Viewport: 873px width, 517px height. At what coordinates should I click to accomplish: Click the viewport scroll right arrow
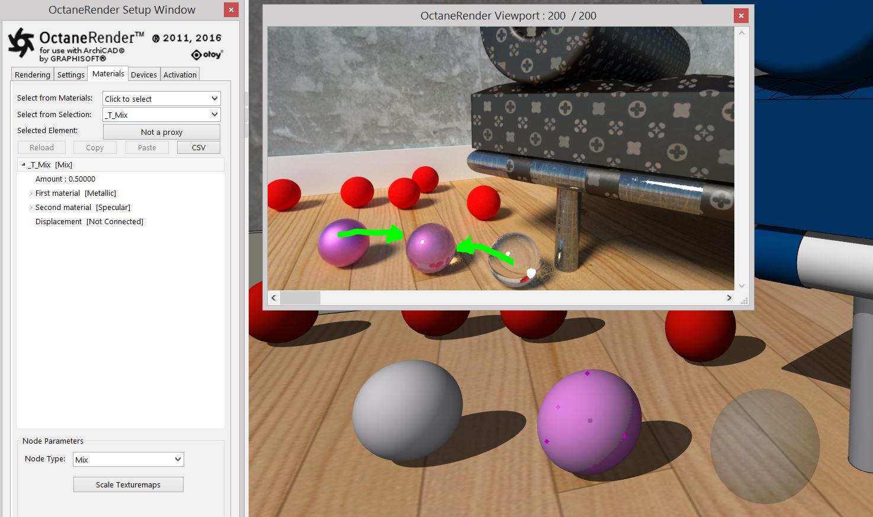(729, 298)
